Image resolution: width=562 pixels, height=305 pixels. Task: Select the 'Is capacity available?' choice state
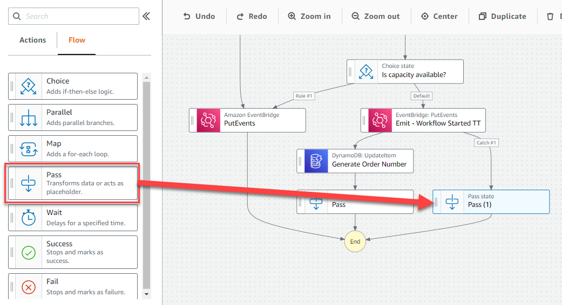coord(405,72)
